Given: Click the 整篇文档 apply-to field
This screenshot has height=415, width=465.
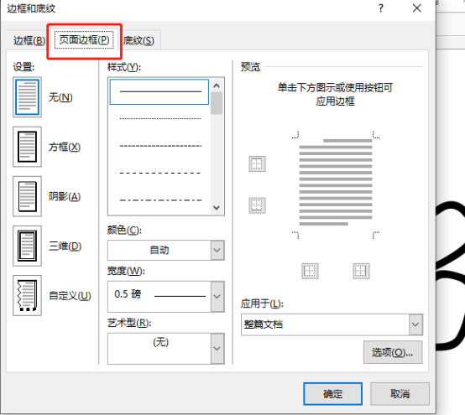Looking at the screenshot, I should pos(325,324).
